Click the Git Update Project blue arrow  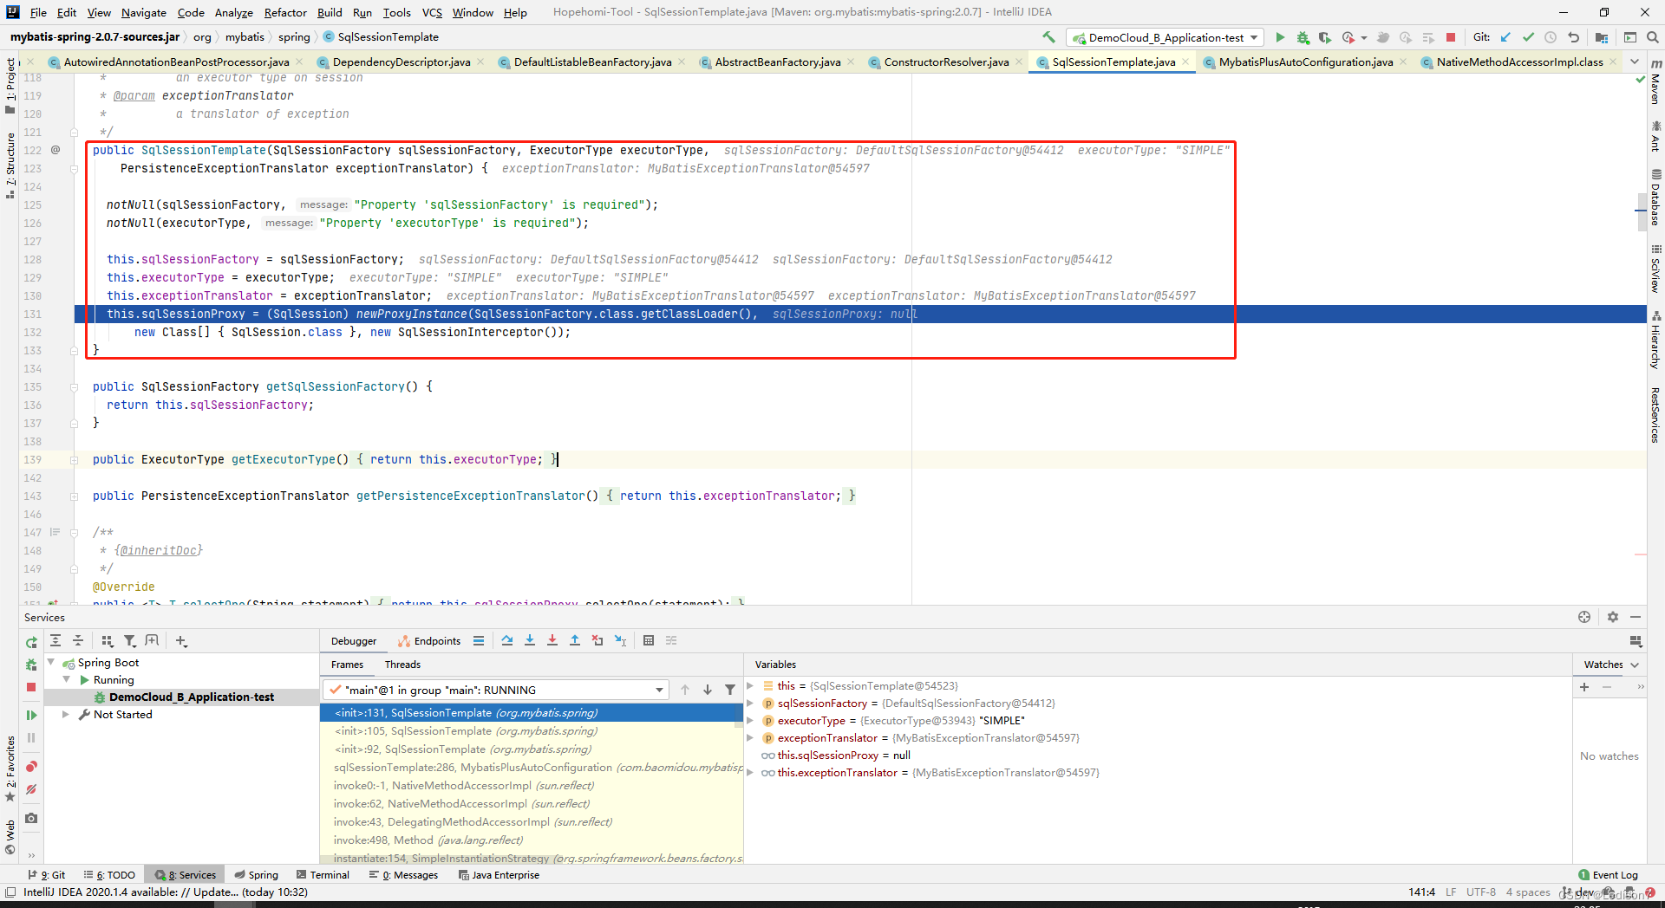click(x=1505, y=37)
